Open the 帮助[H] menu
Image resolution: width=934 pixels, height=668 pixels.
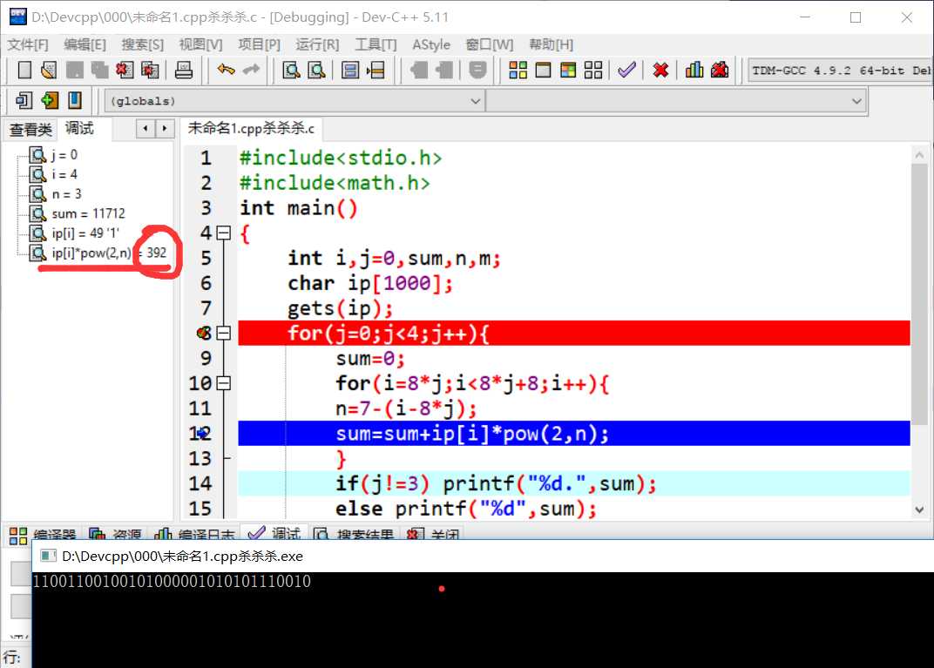point(551,44)
